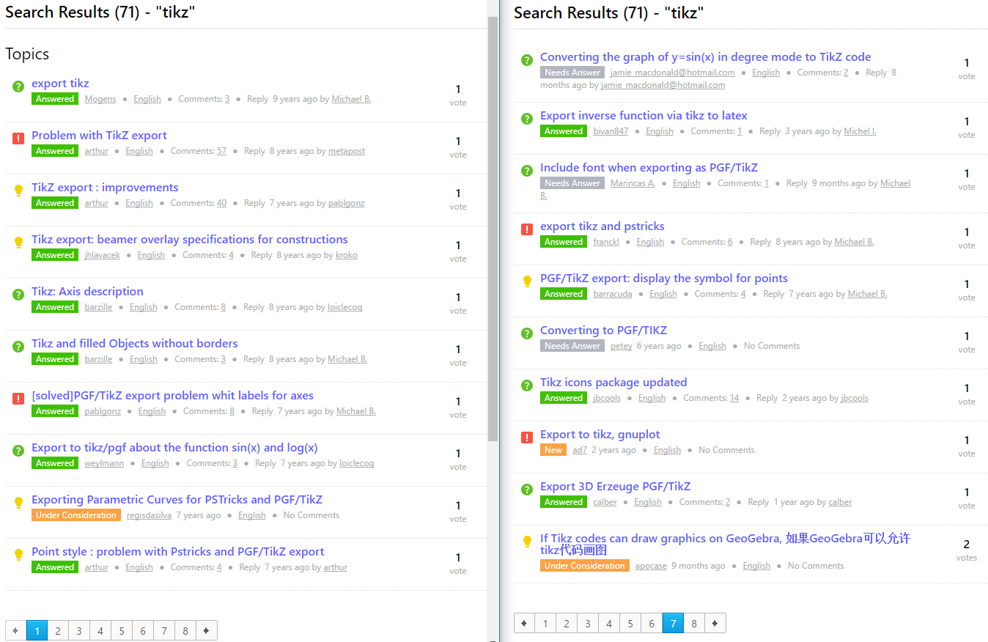
Task: Open "Export 3D Erzeuge PGF/TikZ" topic
Action: (615, 487)
